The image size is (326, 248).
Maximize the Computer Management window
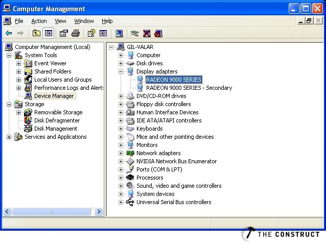pyautogui.click(x=306, y=9)
